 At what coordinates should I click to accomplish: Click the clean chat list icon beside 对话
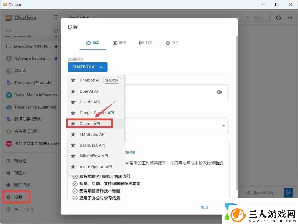(x=56, y=30)
